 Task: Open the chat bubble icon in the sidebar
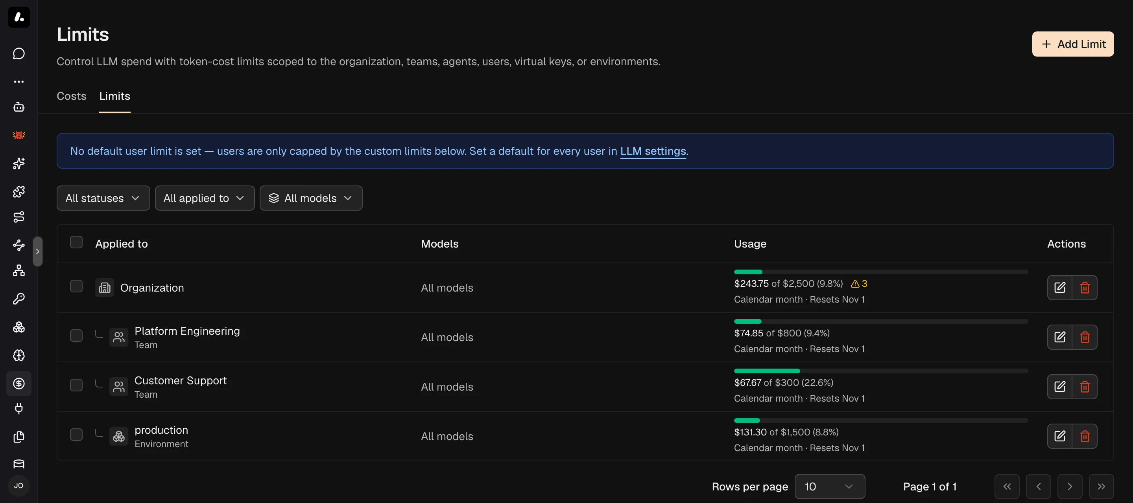pos(18,53)
